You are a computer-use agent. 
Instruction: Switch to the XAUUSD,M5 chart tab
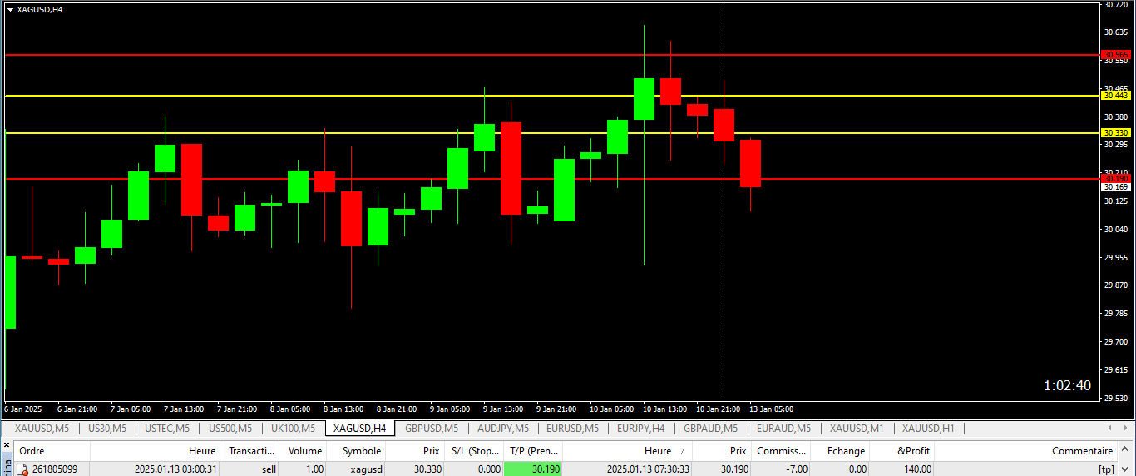pyautogui.click(x=42, y=429)
